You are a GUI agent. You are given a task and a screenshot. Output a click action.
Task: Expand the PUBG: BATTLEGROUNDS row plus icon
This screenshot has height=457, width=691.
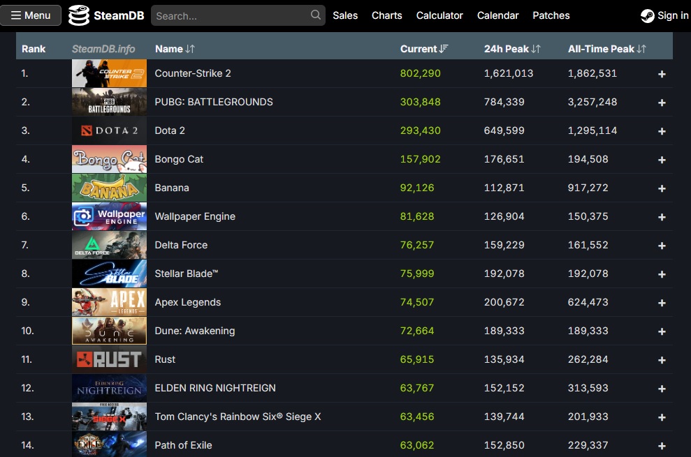click(x=662, y=103)
